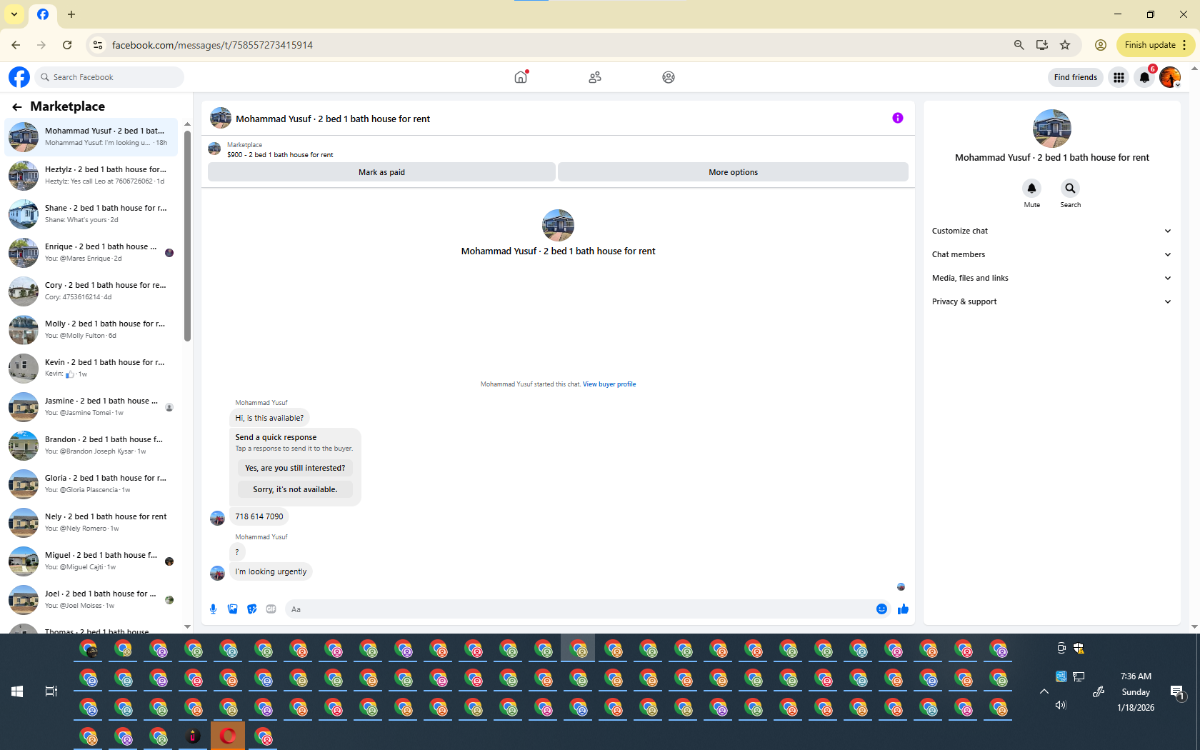The width and height of the screenshot is (1200, 750).
Task: Open account menu via profile avatar
Action: [1170, 77]
